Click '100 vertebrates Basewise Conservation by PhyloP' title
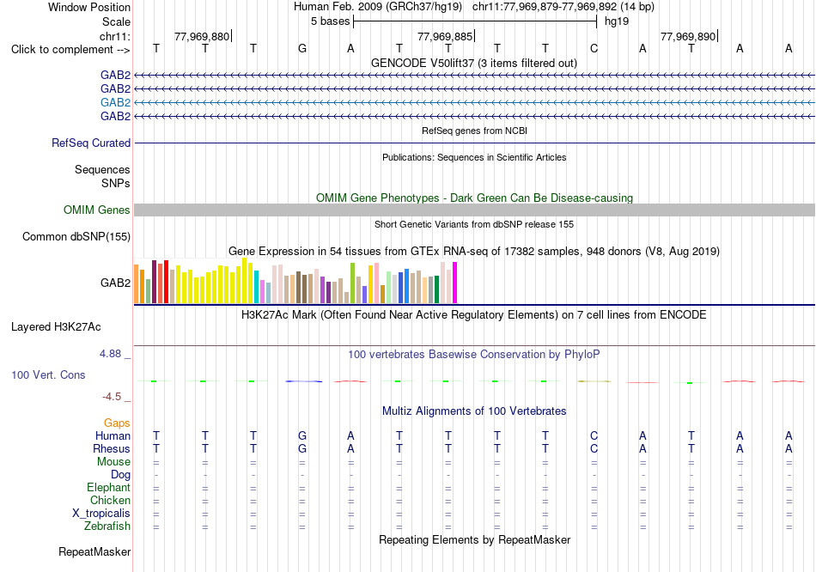The image size is (816, 572). (473, 355)
